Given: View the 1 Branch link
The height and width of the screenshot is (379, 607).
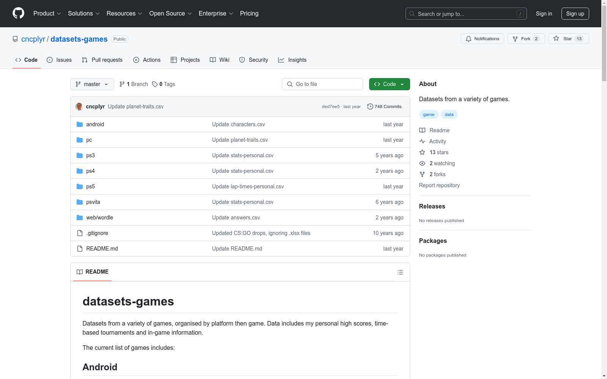Looking at the screenshot, I should [x=134, y=84].
